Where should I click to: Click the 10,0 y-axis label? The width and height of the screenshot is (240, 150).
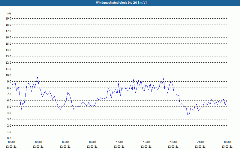(x=8, y=75)
